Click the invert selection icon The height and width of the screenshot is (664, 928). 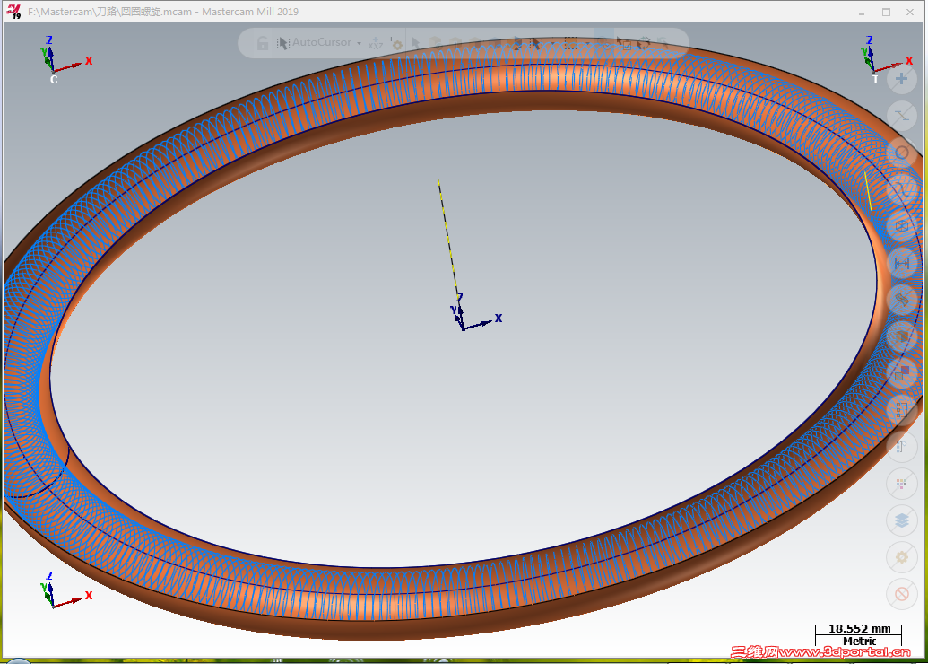[x=644, y=43]
